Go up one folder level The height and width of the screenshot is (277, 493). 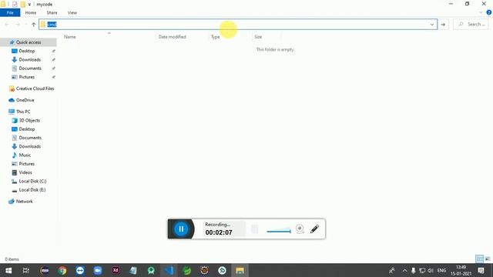(x=34, y=25)
